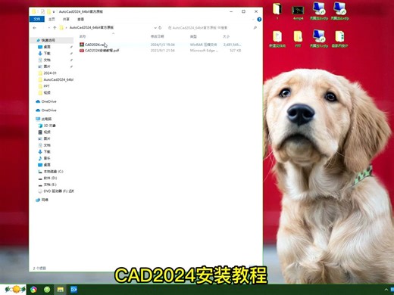Viewport: 394px width, 295px height.
Task: Go up one folder level with up arrow
Action: tap(55, 28)
